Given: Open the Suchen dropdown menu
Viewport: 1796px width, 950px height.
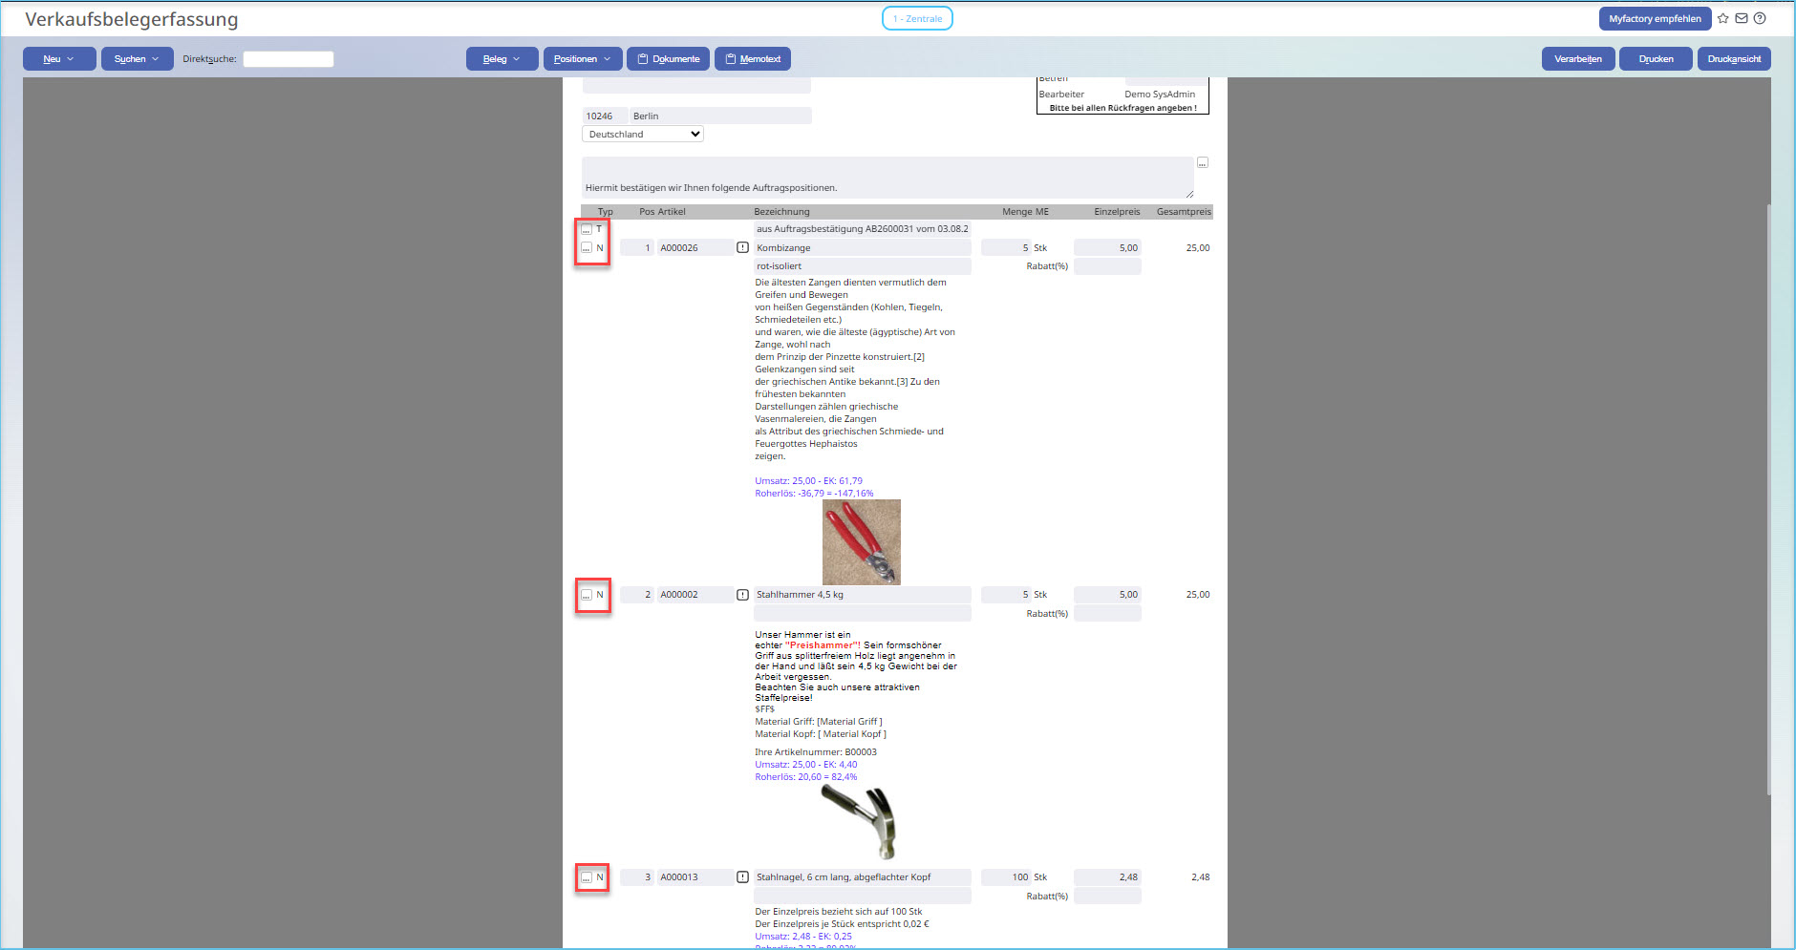Looking at the screenshot, I should [138, 59].
